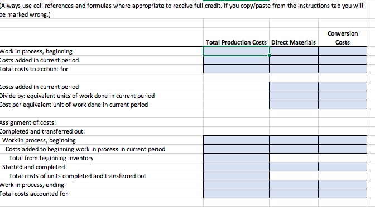Select Conversion Costs cell for second Costs added in current period

[343, 87]
